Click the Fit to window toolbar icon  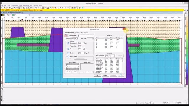43,8
